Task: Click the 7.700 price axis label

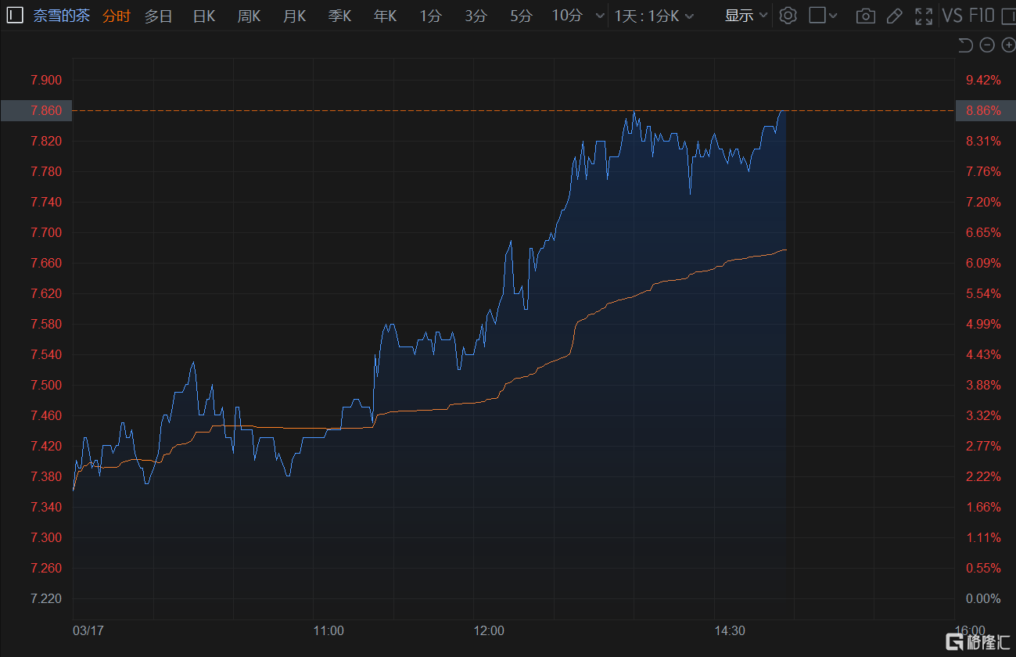Action: pos(46,232)
